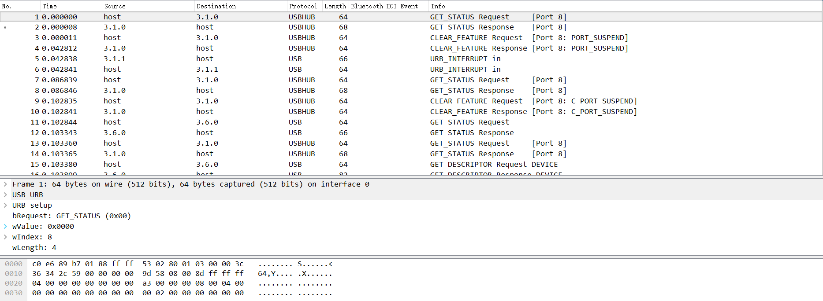
Task: Click the Length column header
Action: coord(335,6)
